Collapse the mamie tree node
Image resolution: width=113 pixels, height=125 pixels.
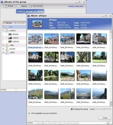3,31
